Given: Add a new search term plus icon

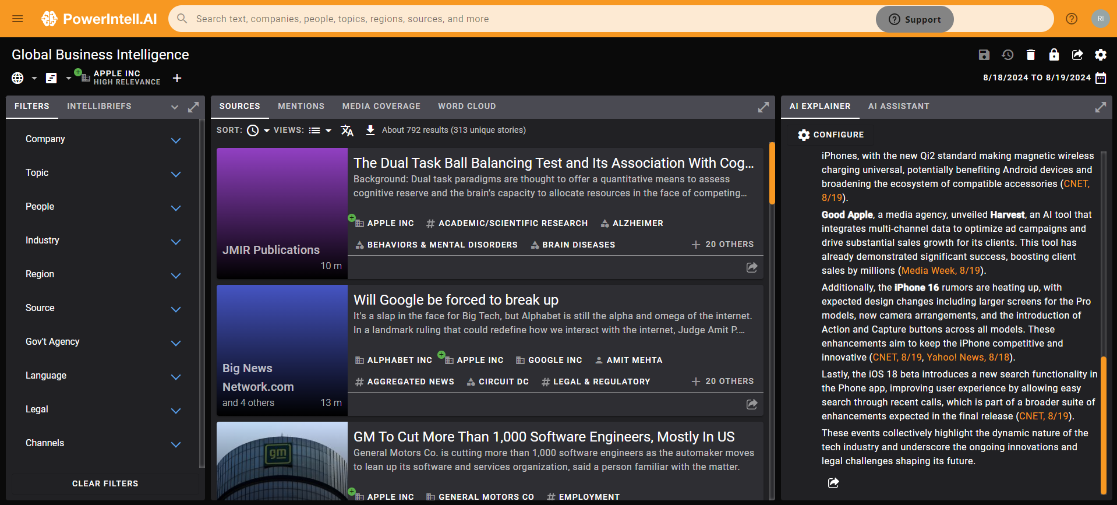Looking at the screenshot, I should coord(177,78).
